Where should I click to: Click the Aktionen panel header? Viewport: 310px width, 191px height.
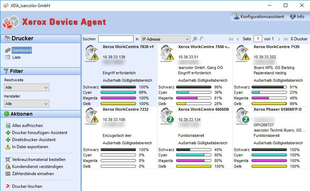[40, 114]
